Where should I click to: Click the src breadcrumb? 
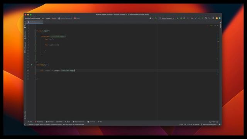(x=43, y=18)
